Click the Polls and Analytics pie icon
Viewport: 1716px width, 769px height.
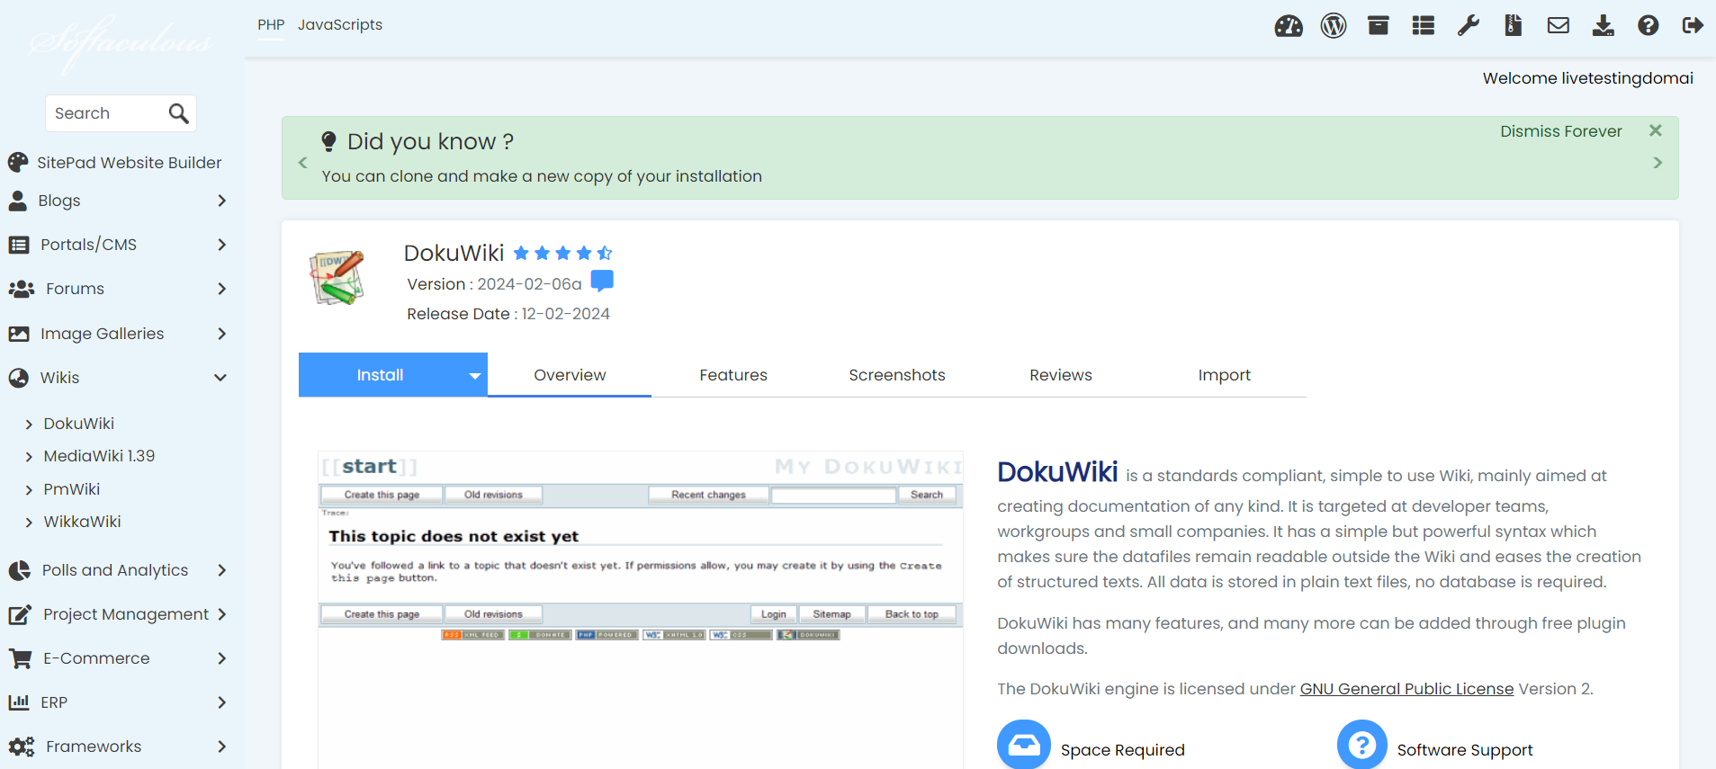point(19,570)
